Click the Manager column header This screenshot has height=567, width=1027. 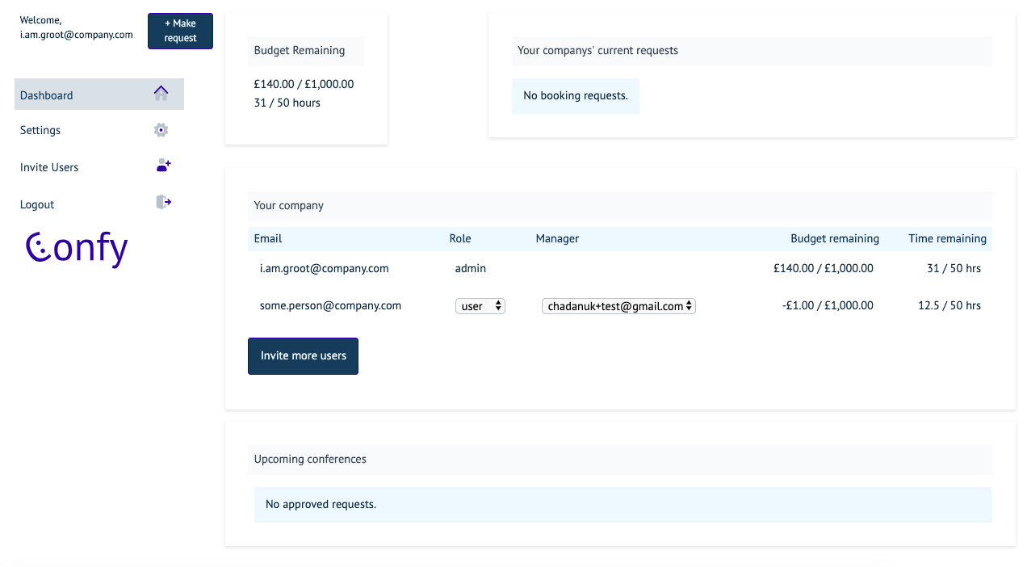pos(557,238)
